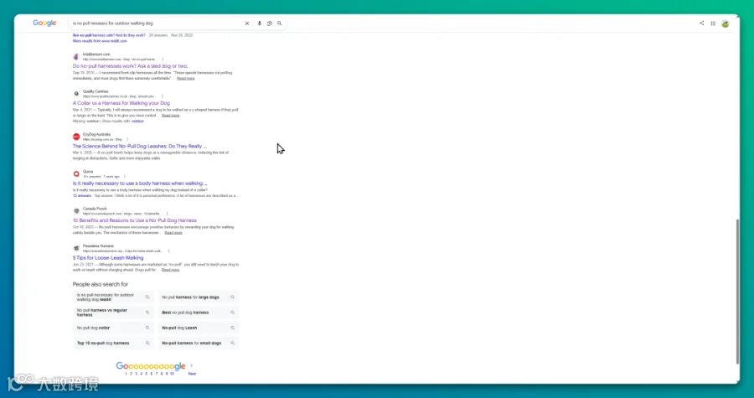
Task: Click the EzyDog Australia red favicon
Action: 76,137
